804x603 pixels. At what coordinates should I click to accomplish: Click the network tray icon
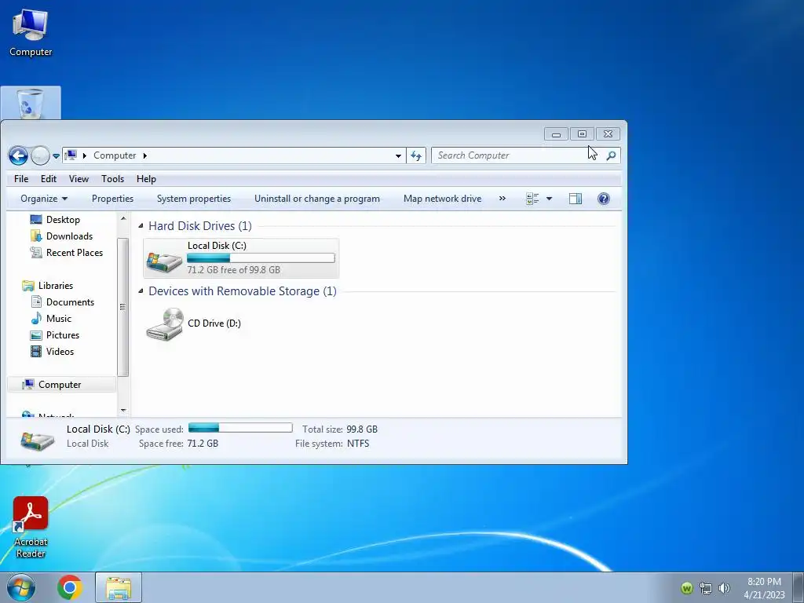pyautogui.click(x=706, y=588)
